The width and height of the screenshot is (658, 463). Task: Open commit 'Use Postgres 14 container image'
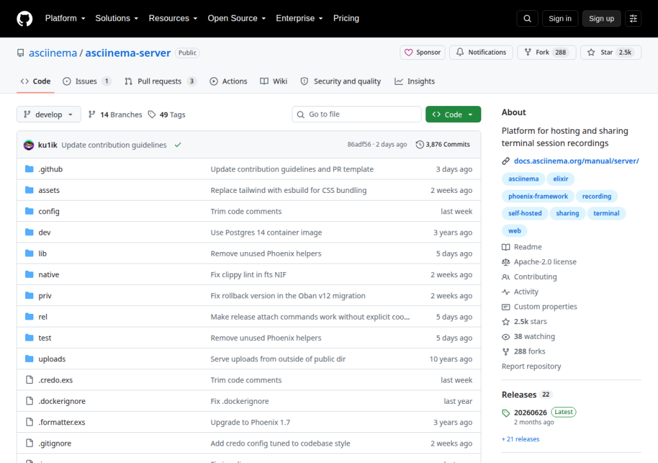[266, 232]
